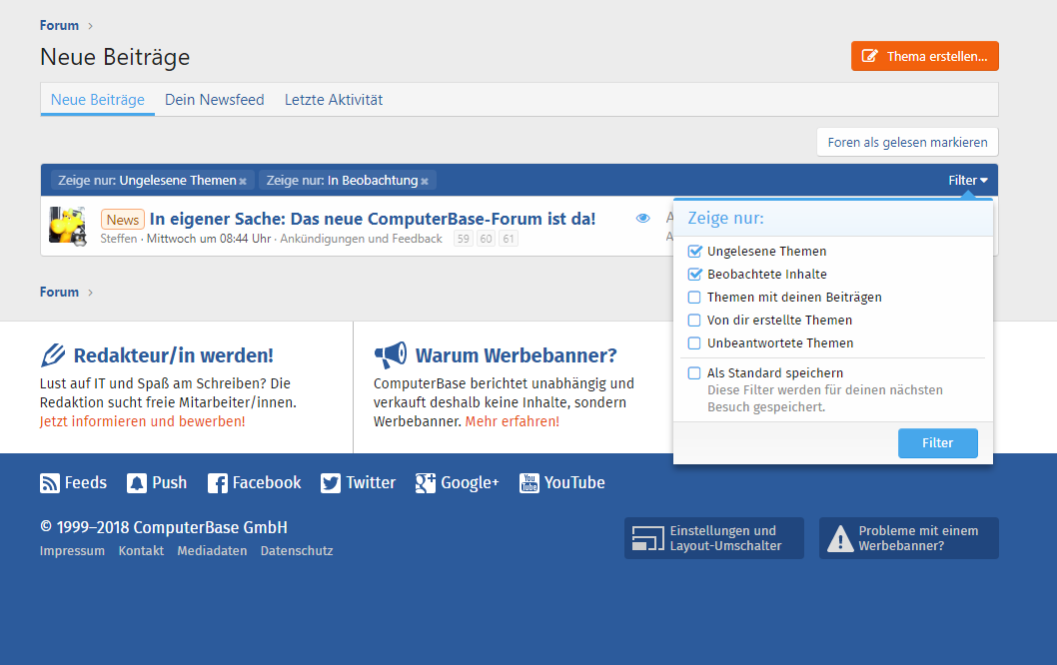Go to thread page 60
This screenshot has width=1057, height=665.
click(486, 239)
